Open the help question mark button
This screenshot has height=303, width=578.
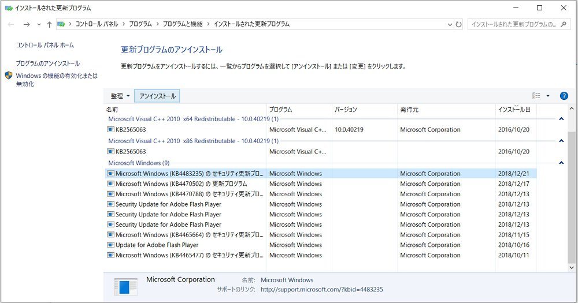(x=564, y=96)
